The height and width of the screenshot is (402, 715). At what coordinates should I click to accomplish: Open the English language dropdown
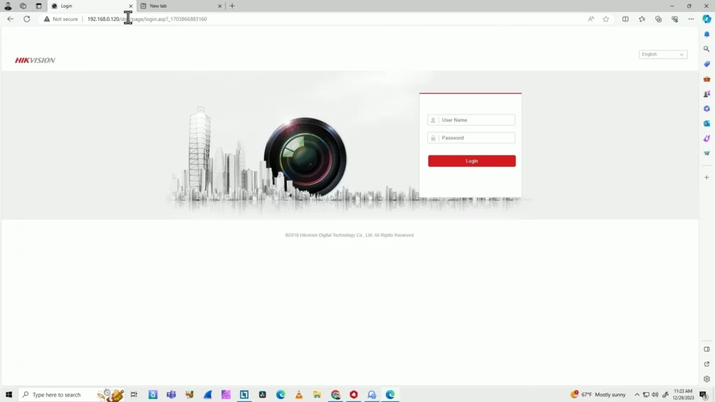coord(662,54)
